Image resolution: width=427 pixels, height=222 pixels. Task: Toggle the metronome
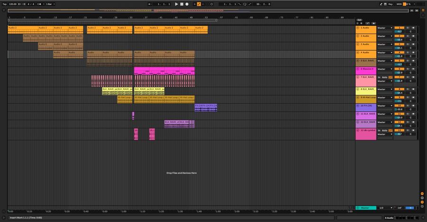tap(39, 4)
